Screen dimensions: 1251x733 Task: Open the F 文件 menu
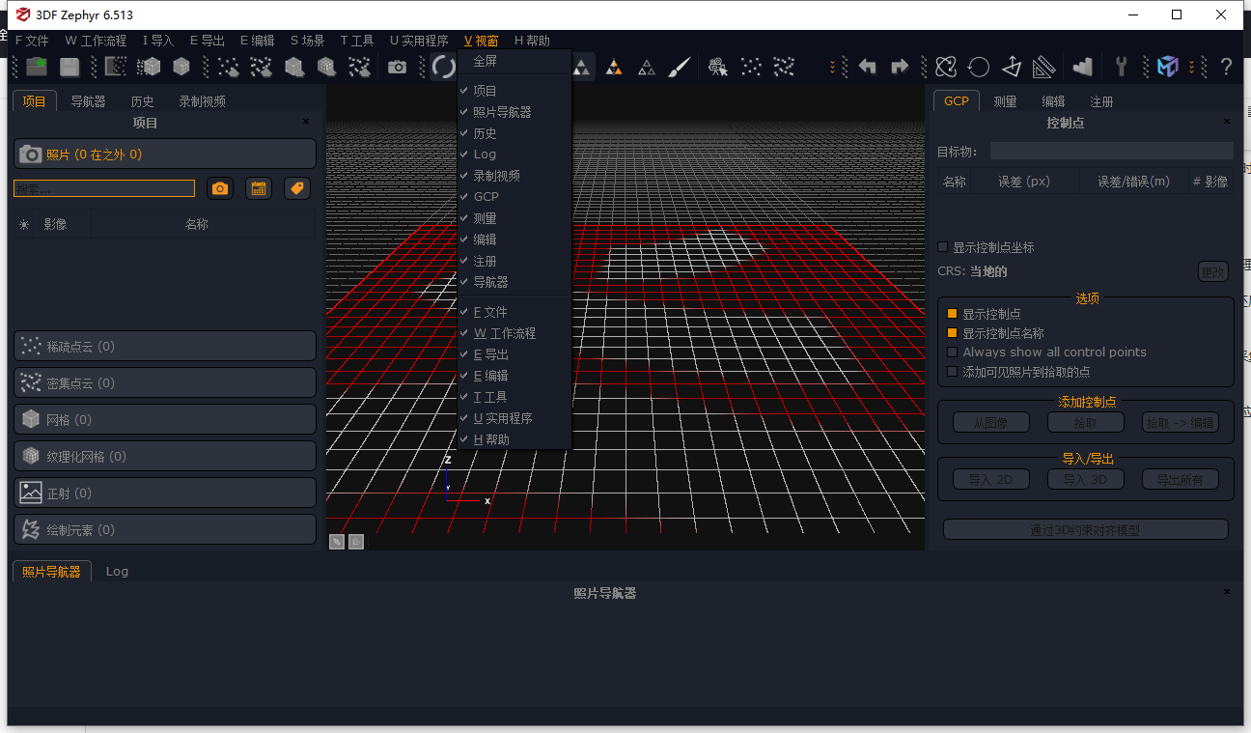[32, 41]
